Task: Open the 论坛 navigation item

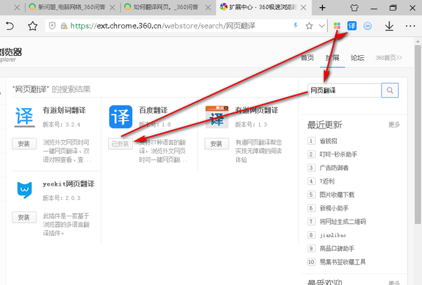Action: tap(357, 58)
